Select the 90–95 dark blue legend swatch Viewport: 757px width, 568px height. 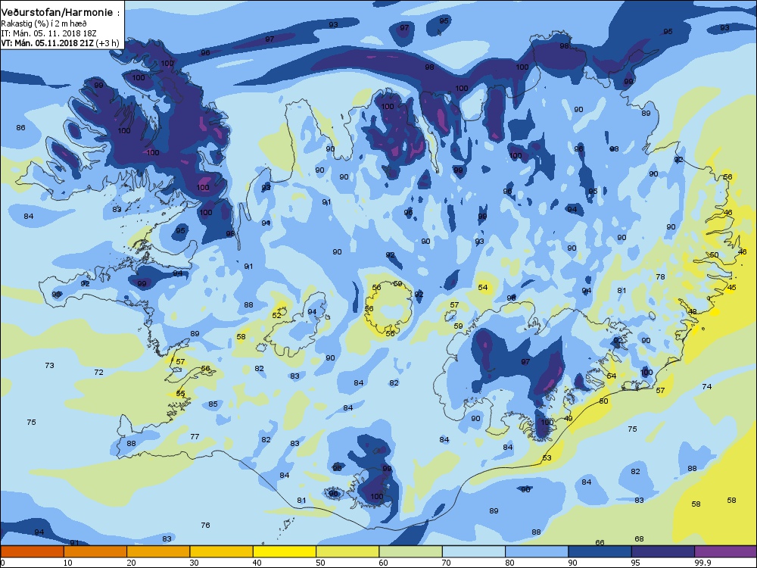click(x=600, y=551)
